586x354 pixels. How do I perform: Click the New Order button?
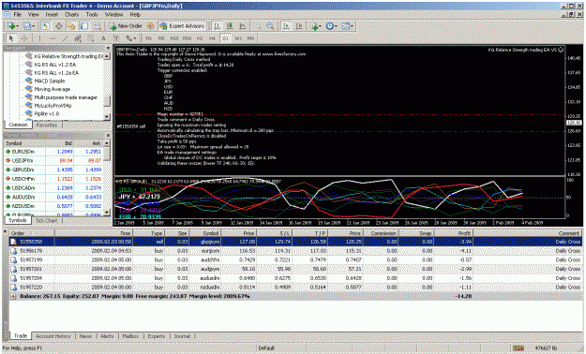(126, 26)
